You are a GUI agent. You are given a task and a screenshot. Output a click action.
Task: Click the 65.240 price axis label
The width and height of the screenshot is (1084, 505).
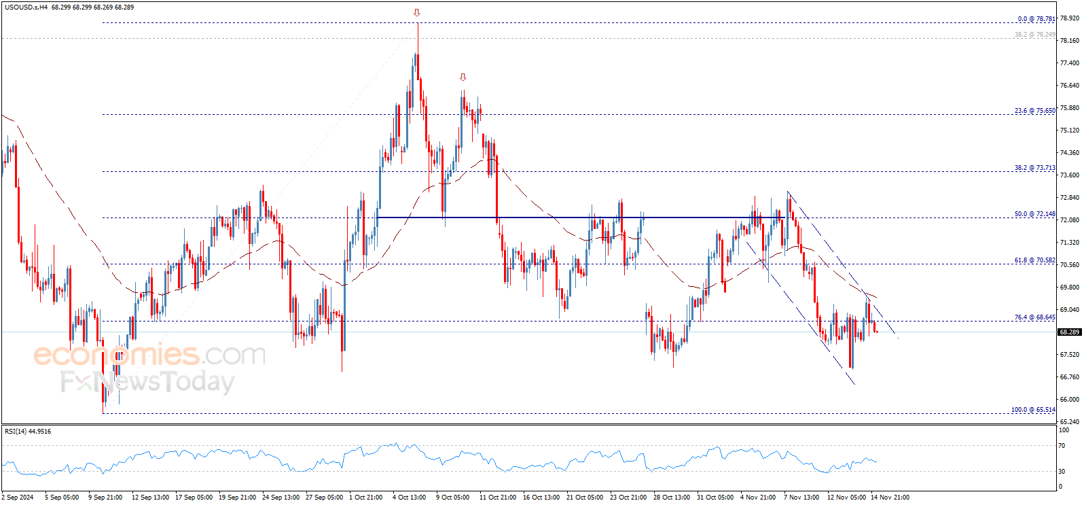[1070, 422]
